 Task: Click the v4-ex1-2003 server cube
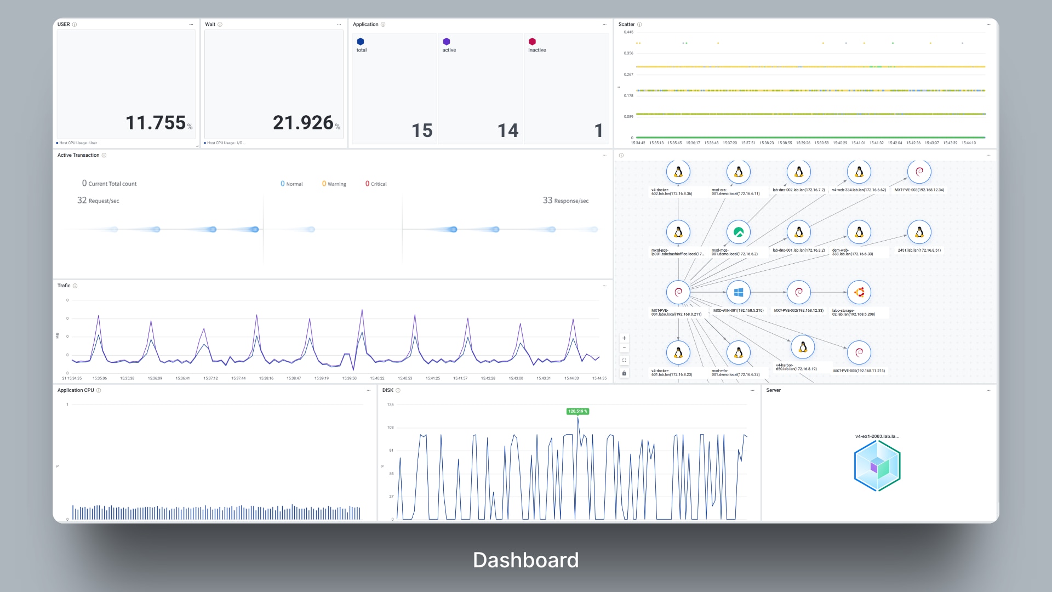tap(877, 466)
